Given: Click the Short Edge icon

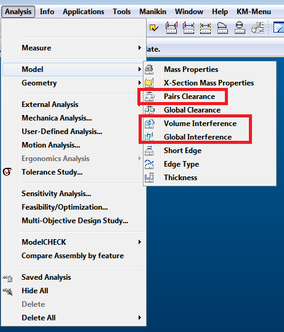Looking at the screenshot, I should point(149,151).
